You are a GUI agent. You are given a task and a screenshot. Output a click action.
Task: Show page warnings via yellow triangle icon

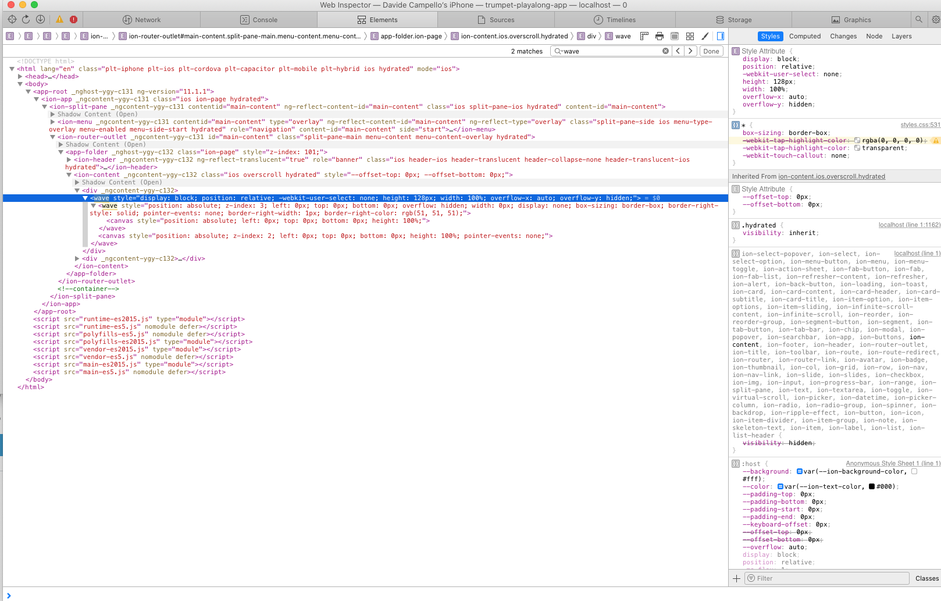[59, 19]
